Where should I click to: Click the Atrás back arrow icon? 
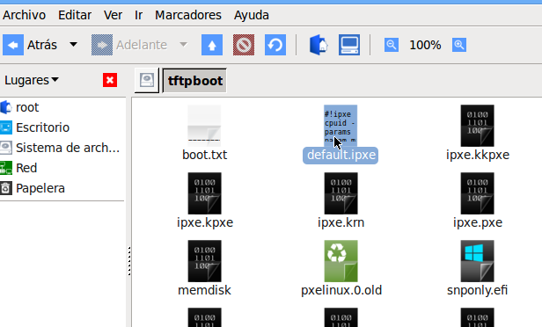[13, 45]
